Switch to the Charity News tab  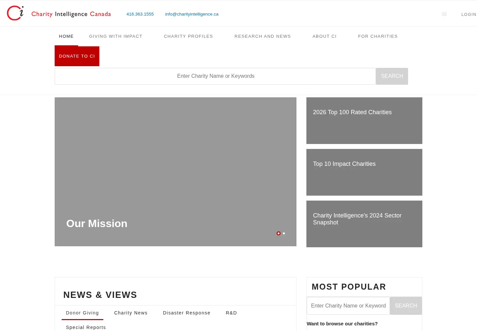(x=131, y=313)
